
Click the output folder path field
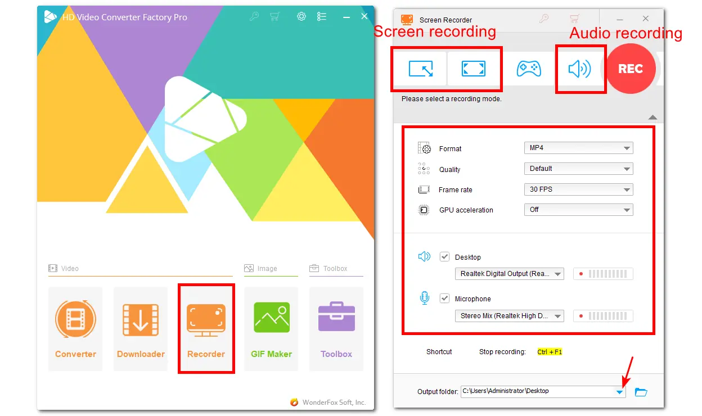[543, 391]
